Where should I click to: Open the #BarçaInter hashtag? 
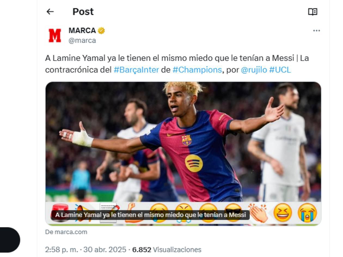136,70
